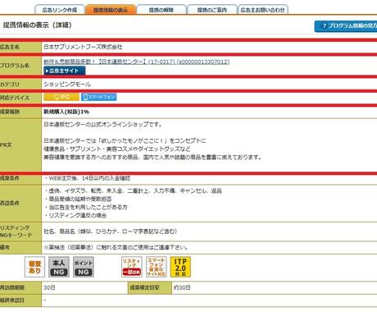Screen dimensions: 377x312
Task: Click the スマートフォン最適化サイト対応 badge icon
Action: pyautogui.click(x=157, y=267)
